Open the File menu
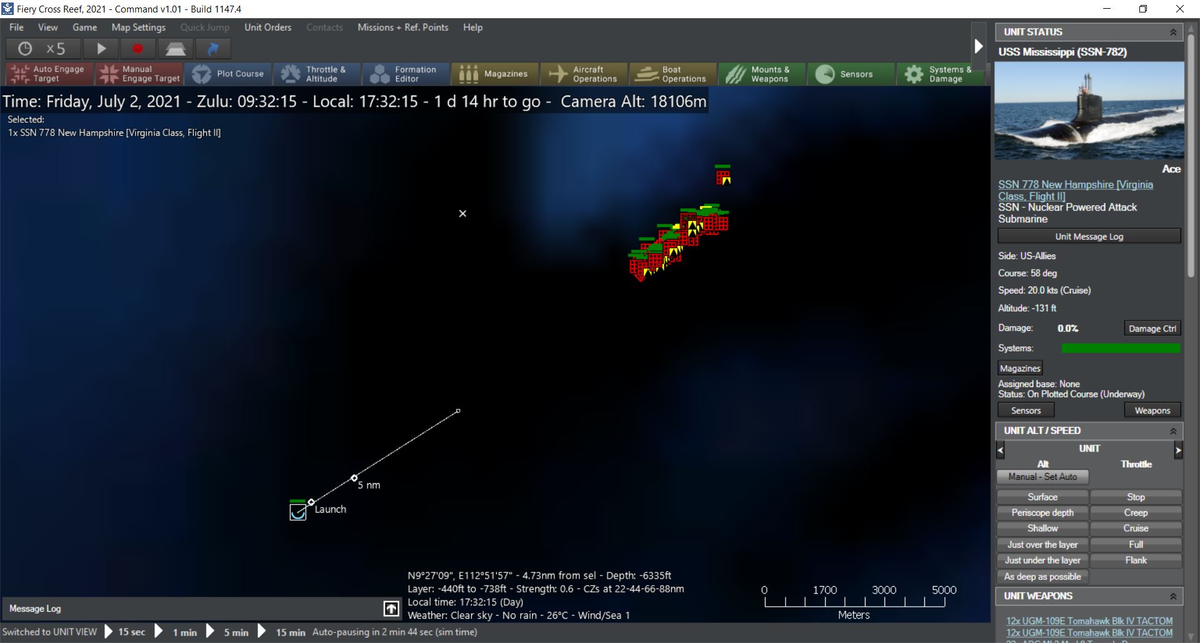This screenshot has height=643, width=1200. tap(16, 27)
